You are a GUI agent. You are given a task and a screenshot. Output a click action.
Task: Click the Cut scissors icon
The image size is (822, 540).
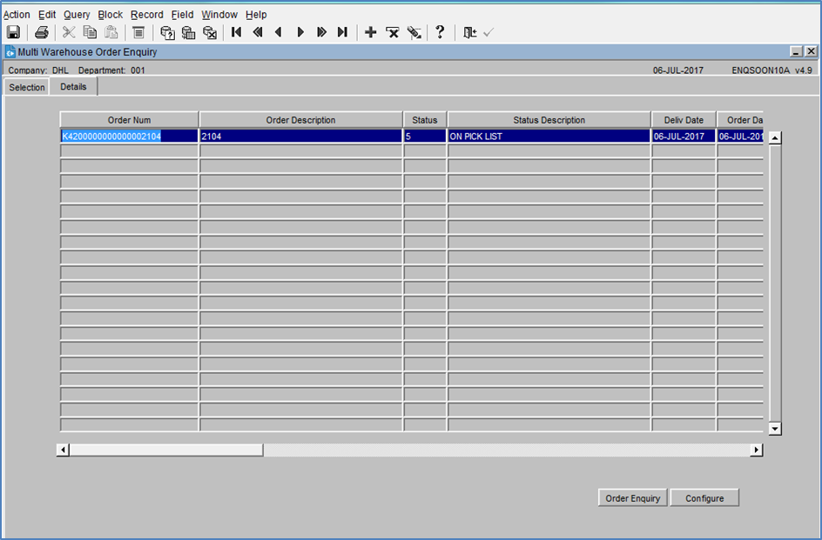69,32
